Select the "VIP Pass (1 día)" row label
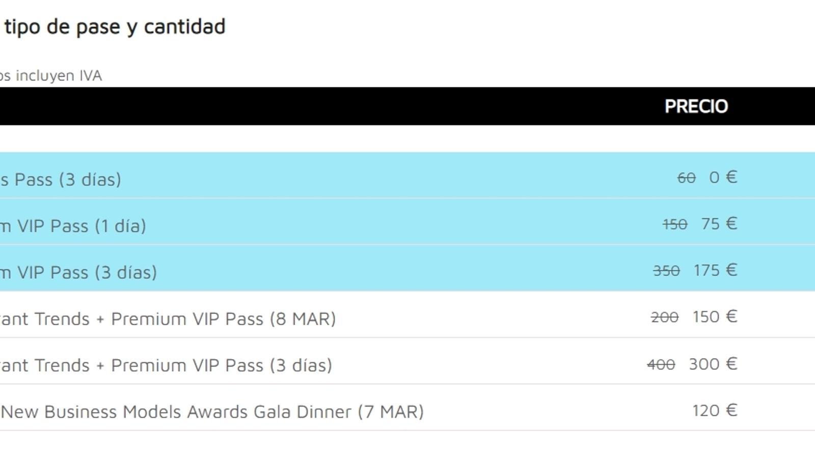The width and height of the screenshot is (815, 458). point(74,226)
